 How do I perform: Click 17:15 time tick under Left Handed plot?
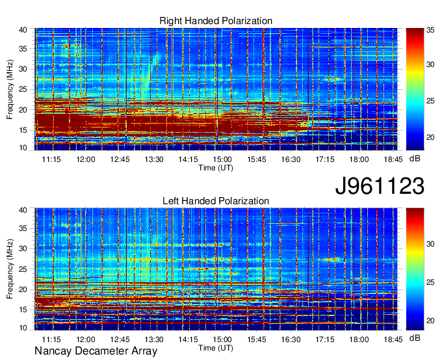coord(325,339)
